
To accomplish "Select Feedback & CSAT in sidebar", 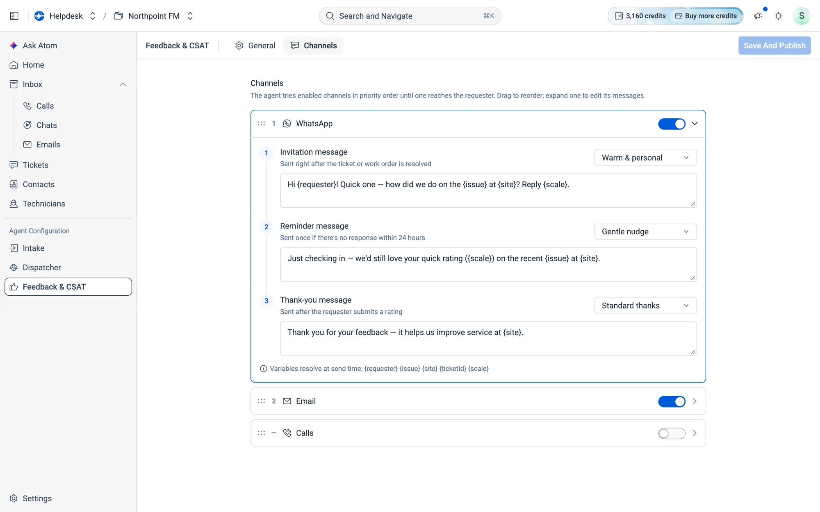I will tap(68, 287).
